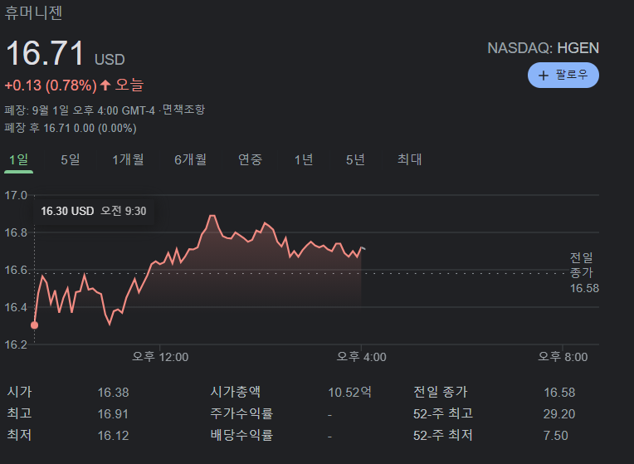Click the 휴머니젠 company name

tap(33, 12)
